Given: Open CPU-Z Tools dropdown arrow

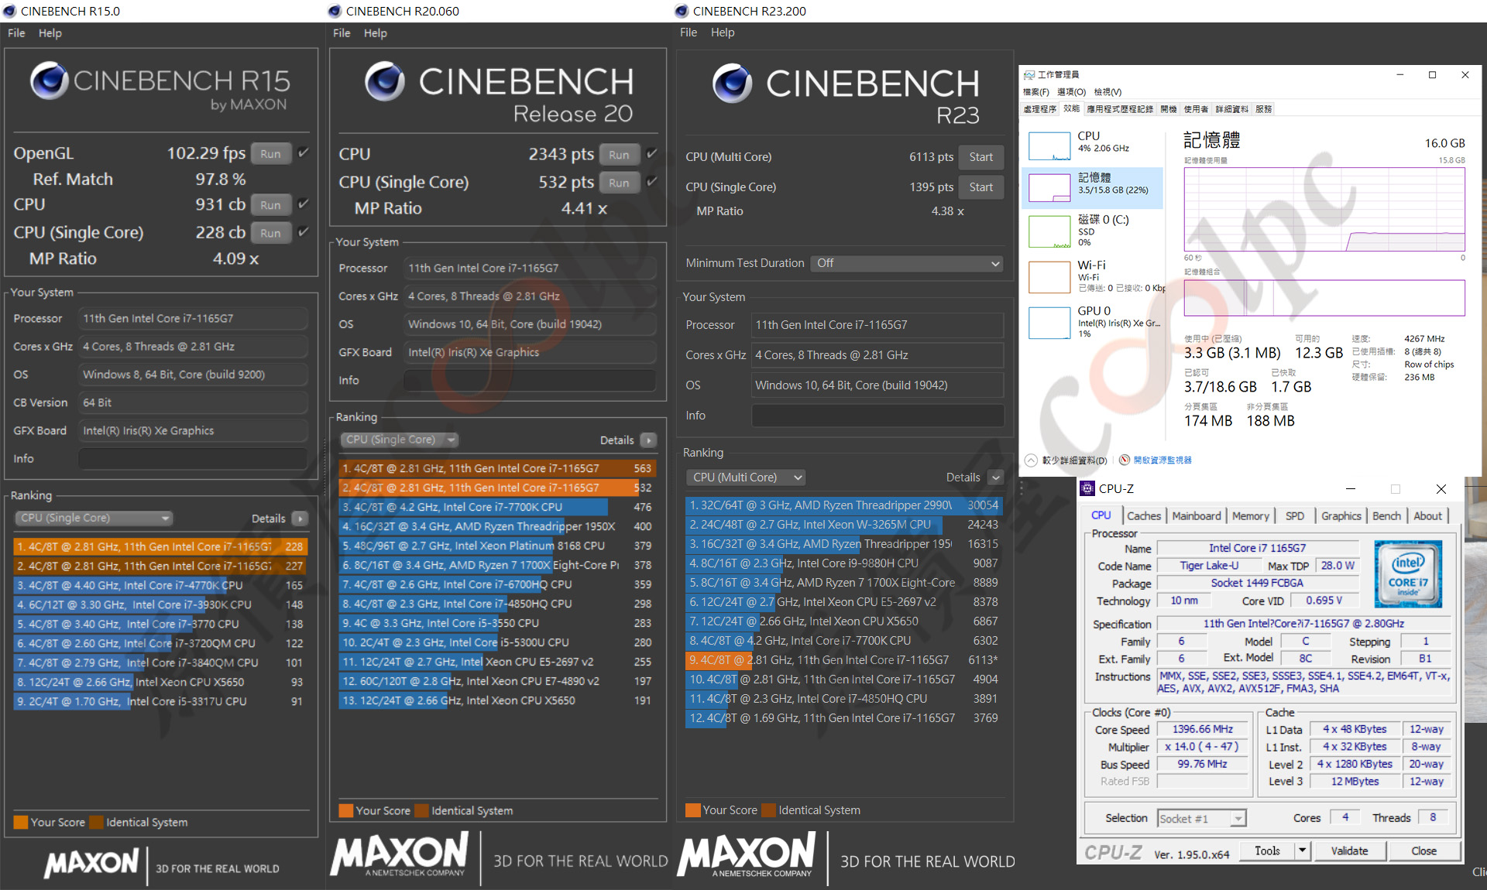Looking at the screenshot, I should tap(1303, 851).
